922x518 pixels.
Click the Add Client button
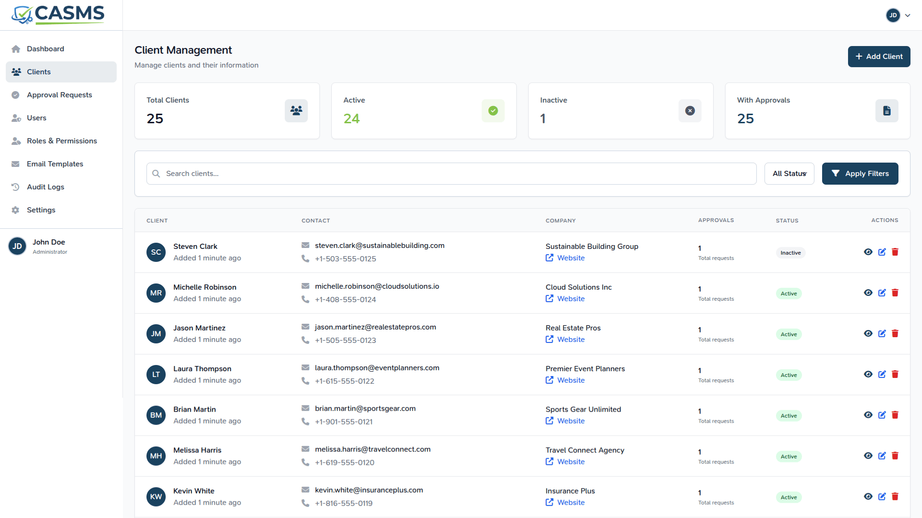[879, 57]
